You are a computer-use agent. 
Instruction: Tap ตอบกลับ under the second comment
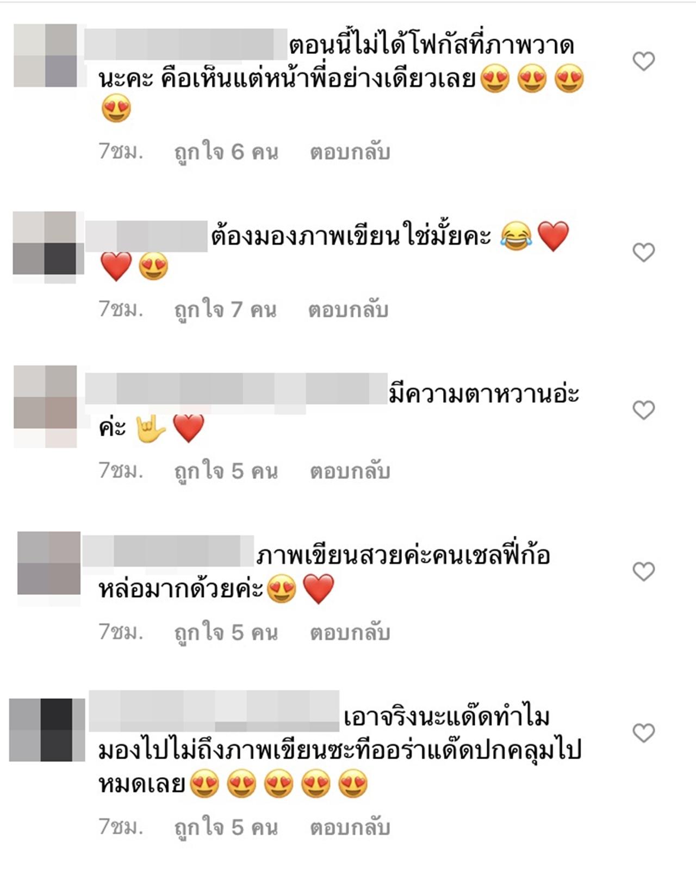click(349, 310)
